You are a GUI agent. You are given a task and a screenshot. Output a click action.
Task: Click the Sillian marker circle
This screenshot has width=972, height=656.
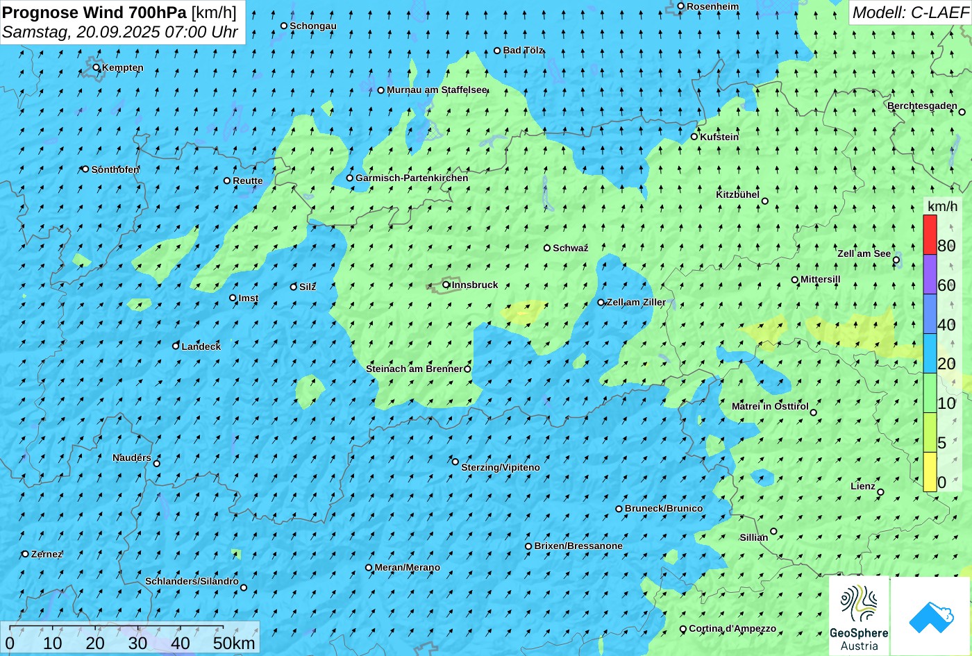pyautogui.click(x=773, y=531)
